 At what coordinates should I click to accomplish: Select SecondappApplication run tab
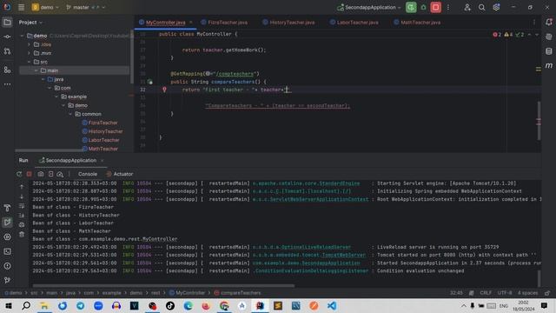(71, 160)
